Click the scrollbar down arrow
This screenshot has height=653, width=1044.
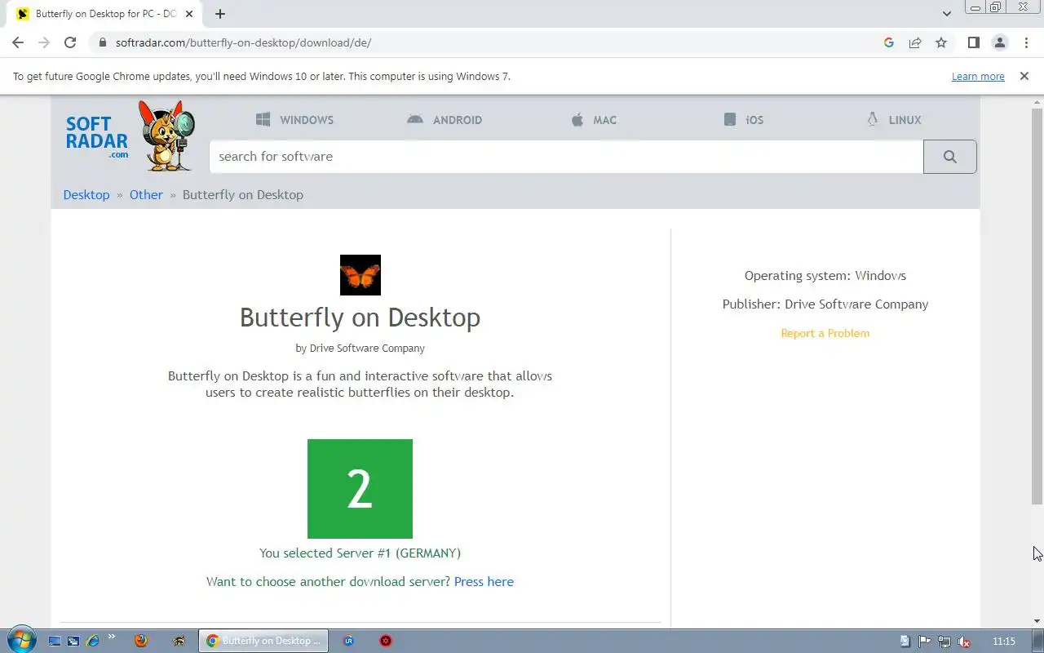(x=1037, y=621)
